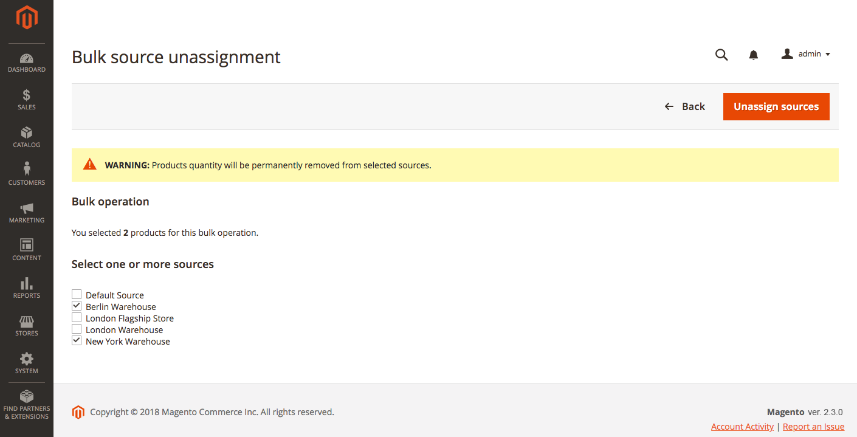Open the notifications bell
Screen dimensions: 857x437
pyautogui.click(x=754, y=55)
